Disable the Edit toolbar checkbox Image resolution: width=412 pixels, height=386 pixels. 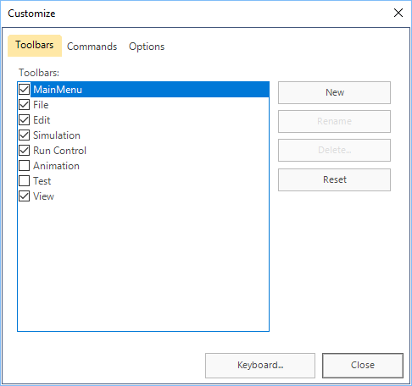[25, 120]
